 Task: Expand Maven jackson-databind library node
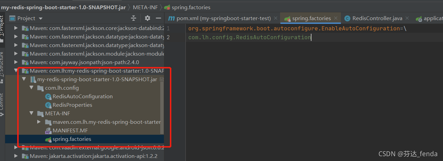(x=16, y=28)
